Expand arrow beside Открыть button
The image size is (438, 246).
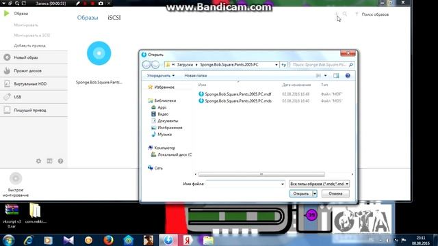[315, 193]
